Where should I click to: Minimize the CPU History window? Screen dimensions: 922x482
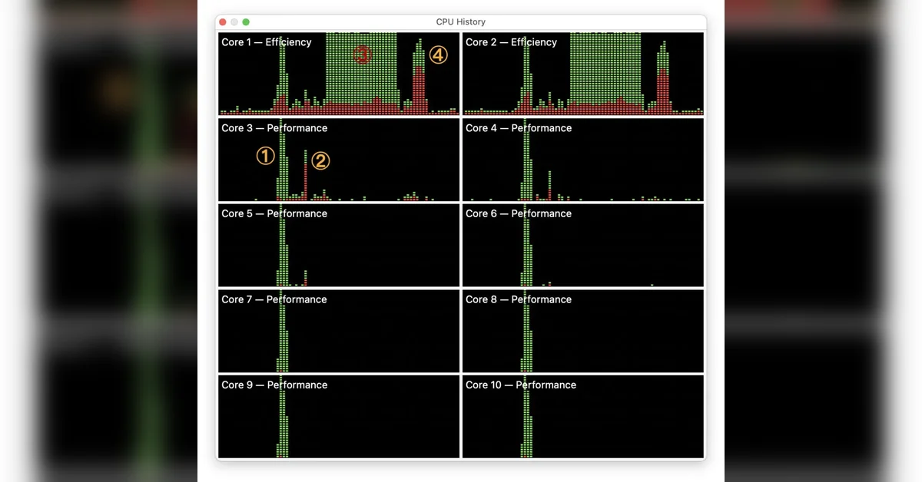tap(234, 22)
